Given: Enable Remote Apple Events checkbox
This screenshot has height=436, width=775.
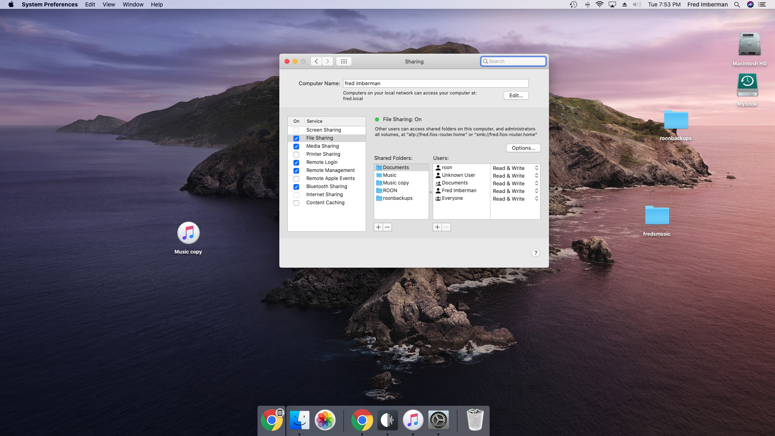Looking at the screenshot, I should coord(296,179).
